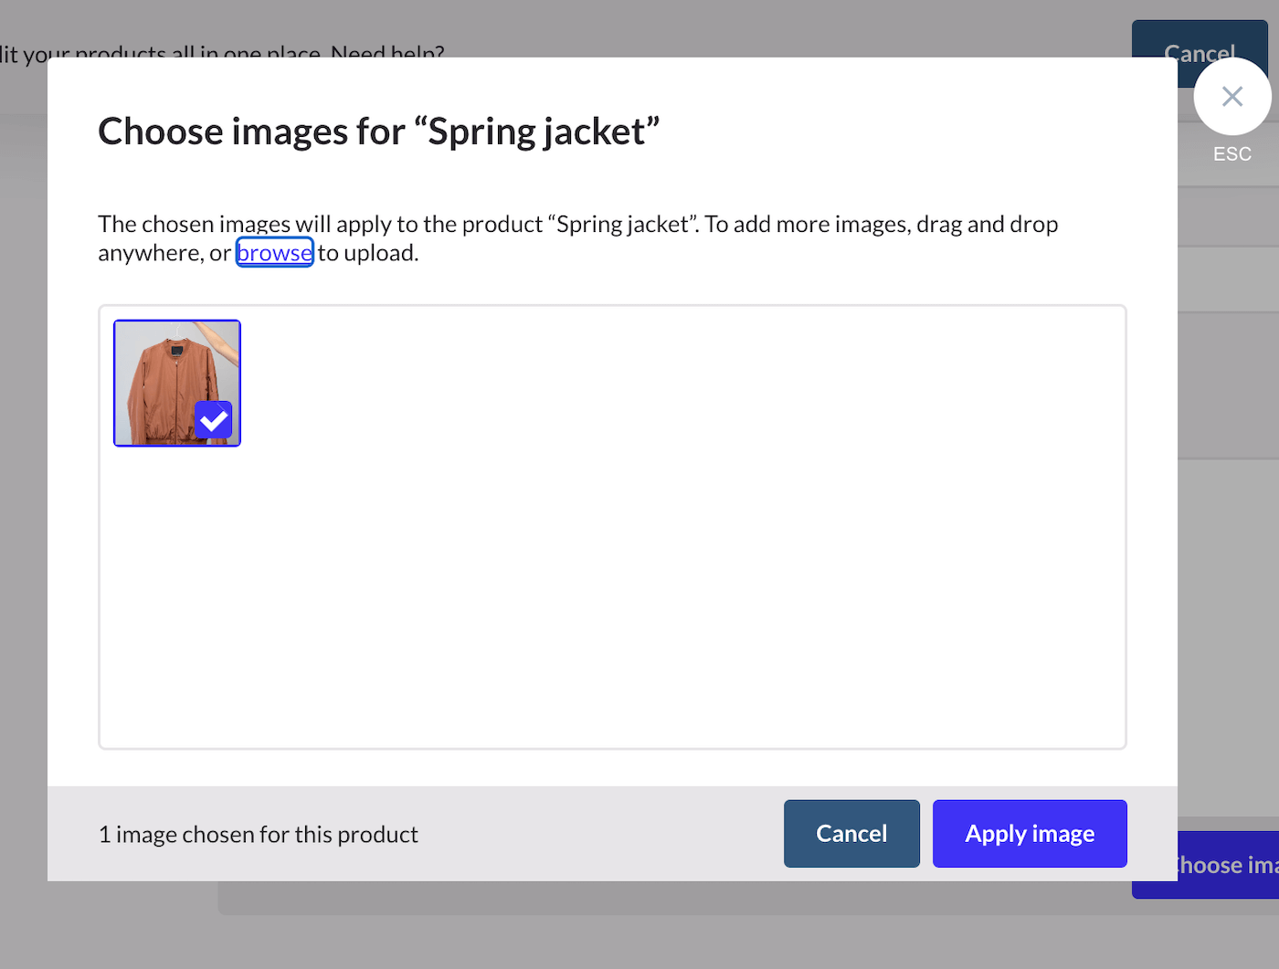Confirm with the Apply image button
Image resolution: width=1279 pixels, height=969 pixels.
click(x=1029, y=834)
